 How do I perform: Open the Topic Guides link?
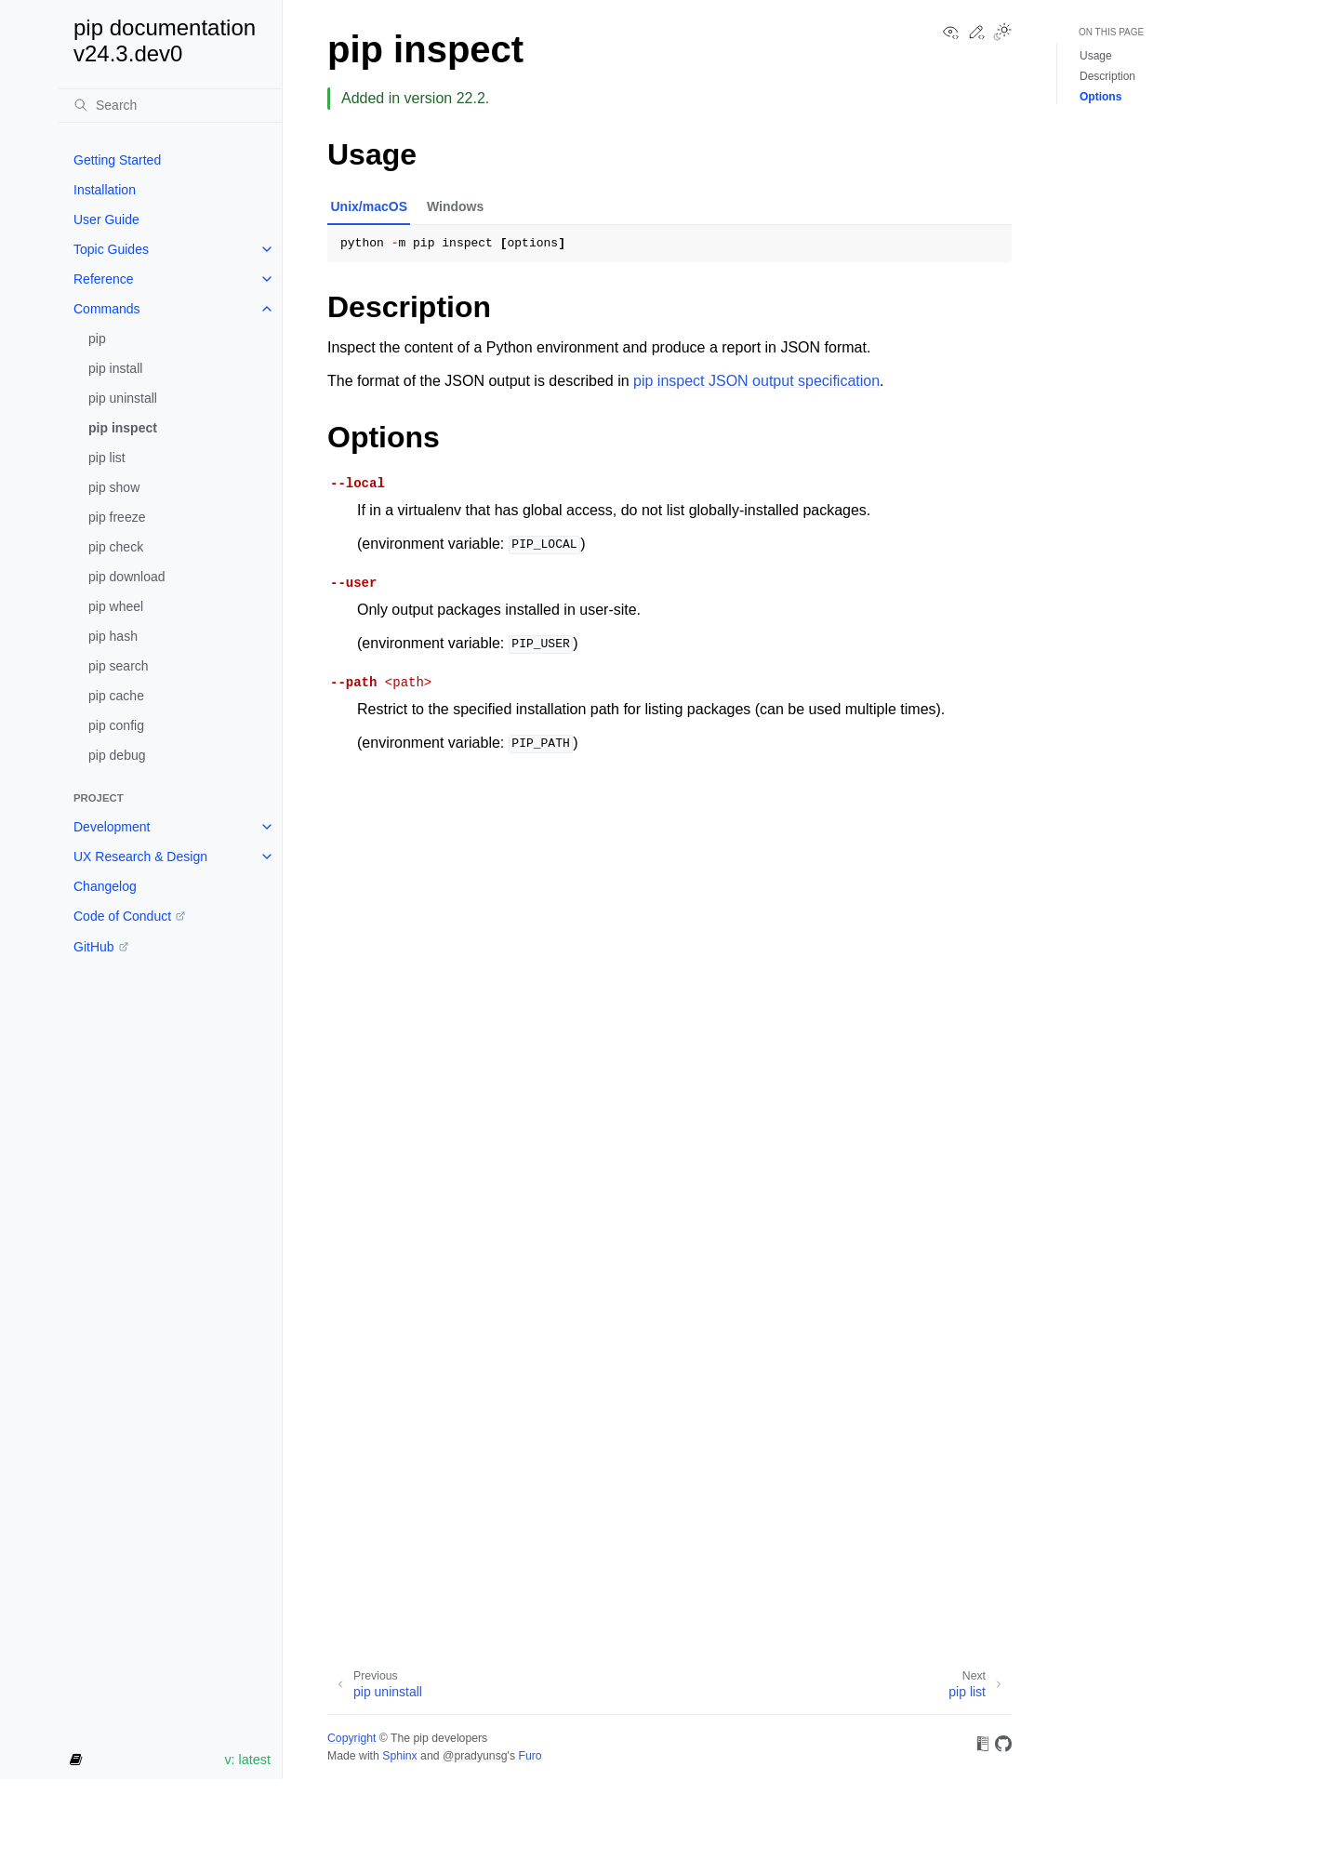click(x=111, y=249)
